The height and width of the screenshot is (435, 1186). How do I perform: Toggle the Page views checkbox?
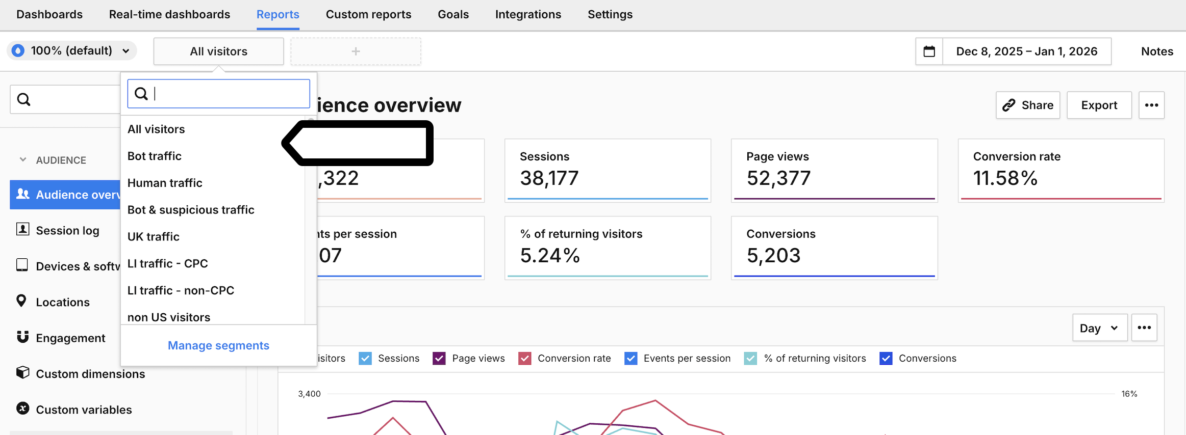pyautogui.click(x=439, y=358)
